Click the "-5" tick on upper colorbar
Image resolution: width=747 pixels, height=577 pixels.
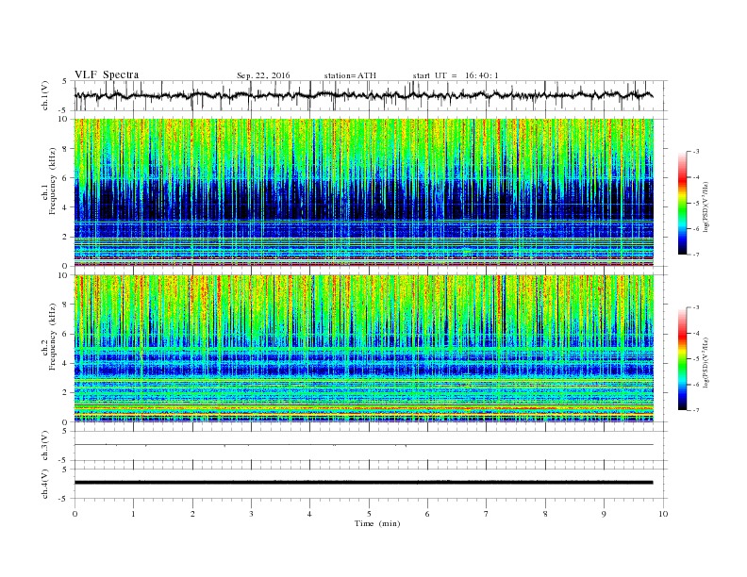tap(696, 204)
